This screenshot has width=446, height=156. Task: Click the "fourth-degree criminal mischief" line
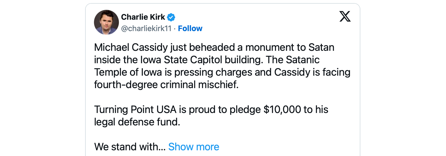[166, 85]
